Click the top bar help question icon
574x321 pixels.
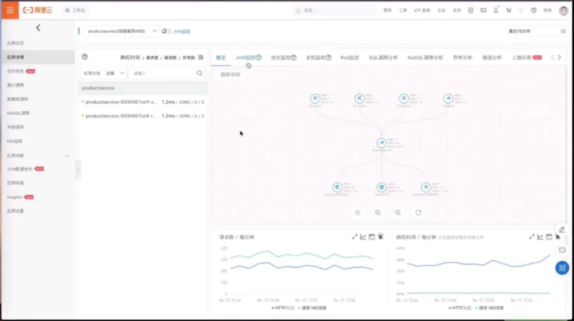pyautogui.click(x=534, y=10)
